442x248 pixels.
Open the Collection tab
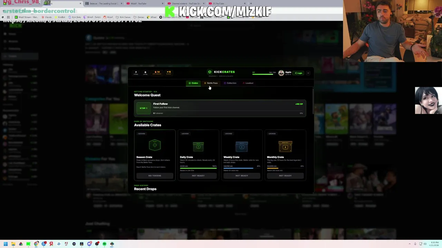pyautogui.click(x=230, y=83)
